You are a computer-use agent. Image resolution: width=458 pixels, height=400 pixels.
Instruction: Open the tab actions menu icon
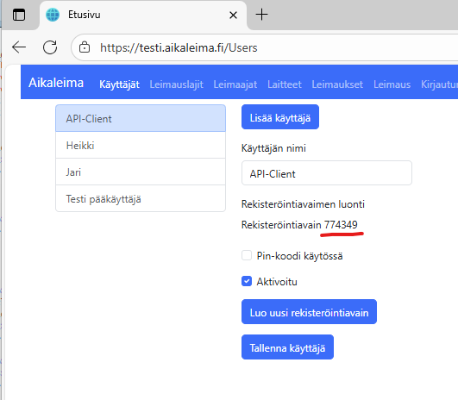coord(19,15)
